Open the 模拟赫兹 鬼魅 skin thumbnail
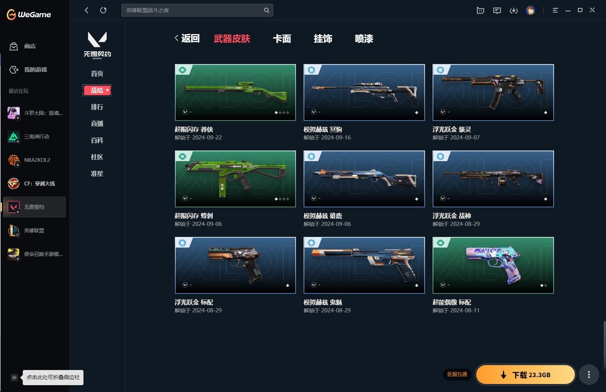 (x=364, y=265)
